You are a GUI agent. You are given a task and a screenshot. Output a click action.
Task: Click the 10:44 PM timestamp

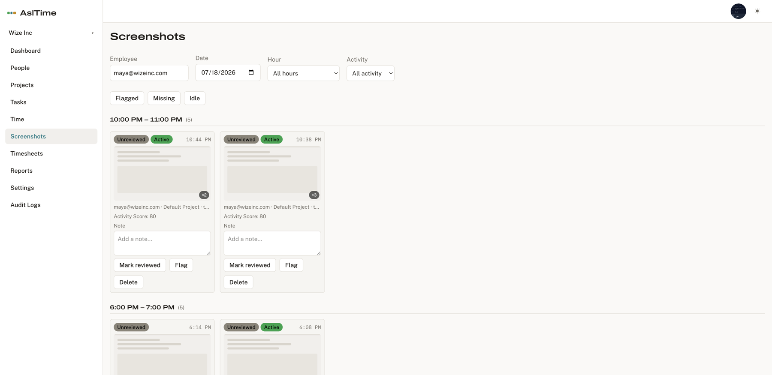coord(199,140)
